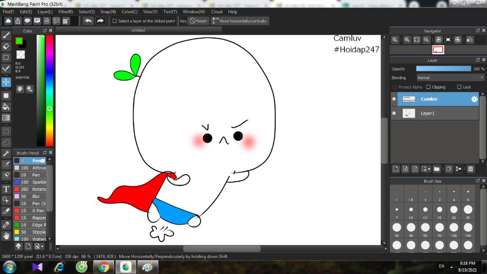The height and width of the screenshot is (274, 487).
Task: Delete layer using the trash icon
Action: point(470,169)
